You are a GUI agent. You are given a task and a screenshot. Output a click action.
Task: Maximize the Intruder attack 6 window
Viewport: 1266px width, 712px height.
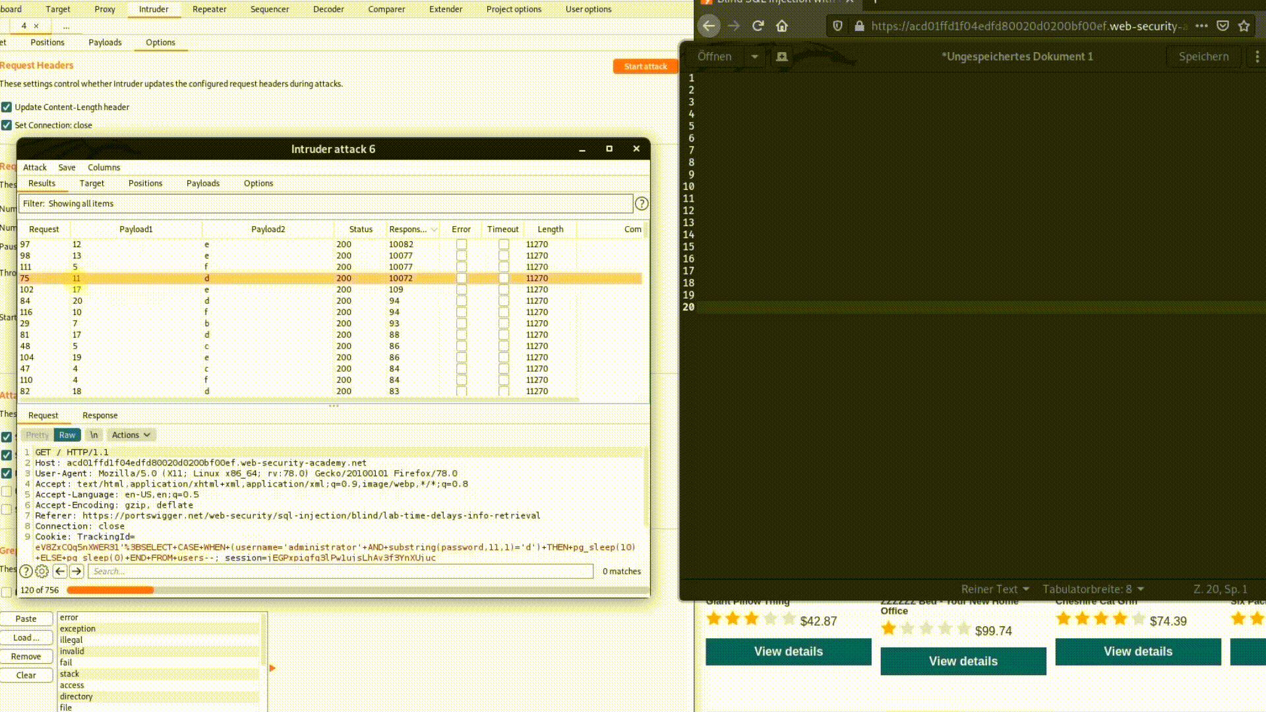point(609,149)
